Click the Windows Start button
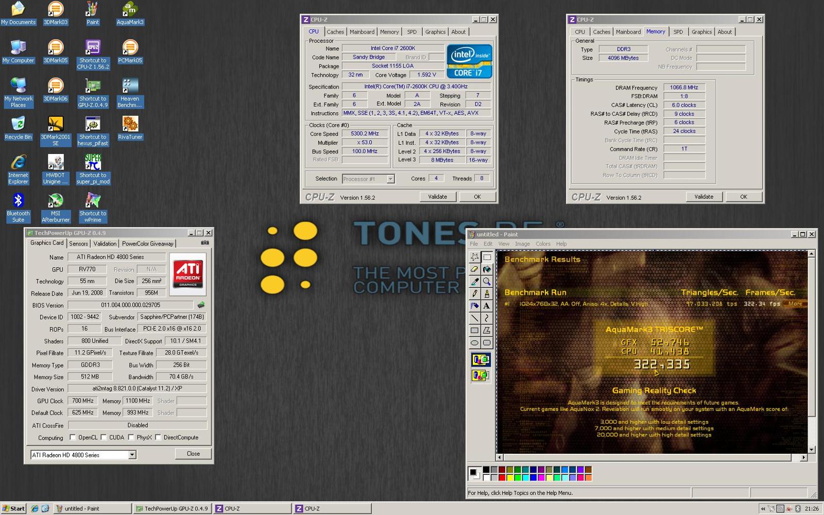824x515 pixels. point(13,508)
